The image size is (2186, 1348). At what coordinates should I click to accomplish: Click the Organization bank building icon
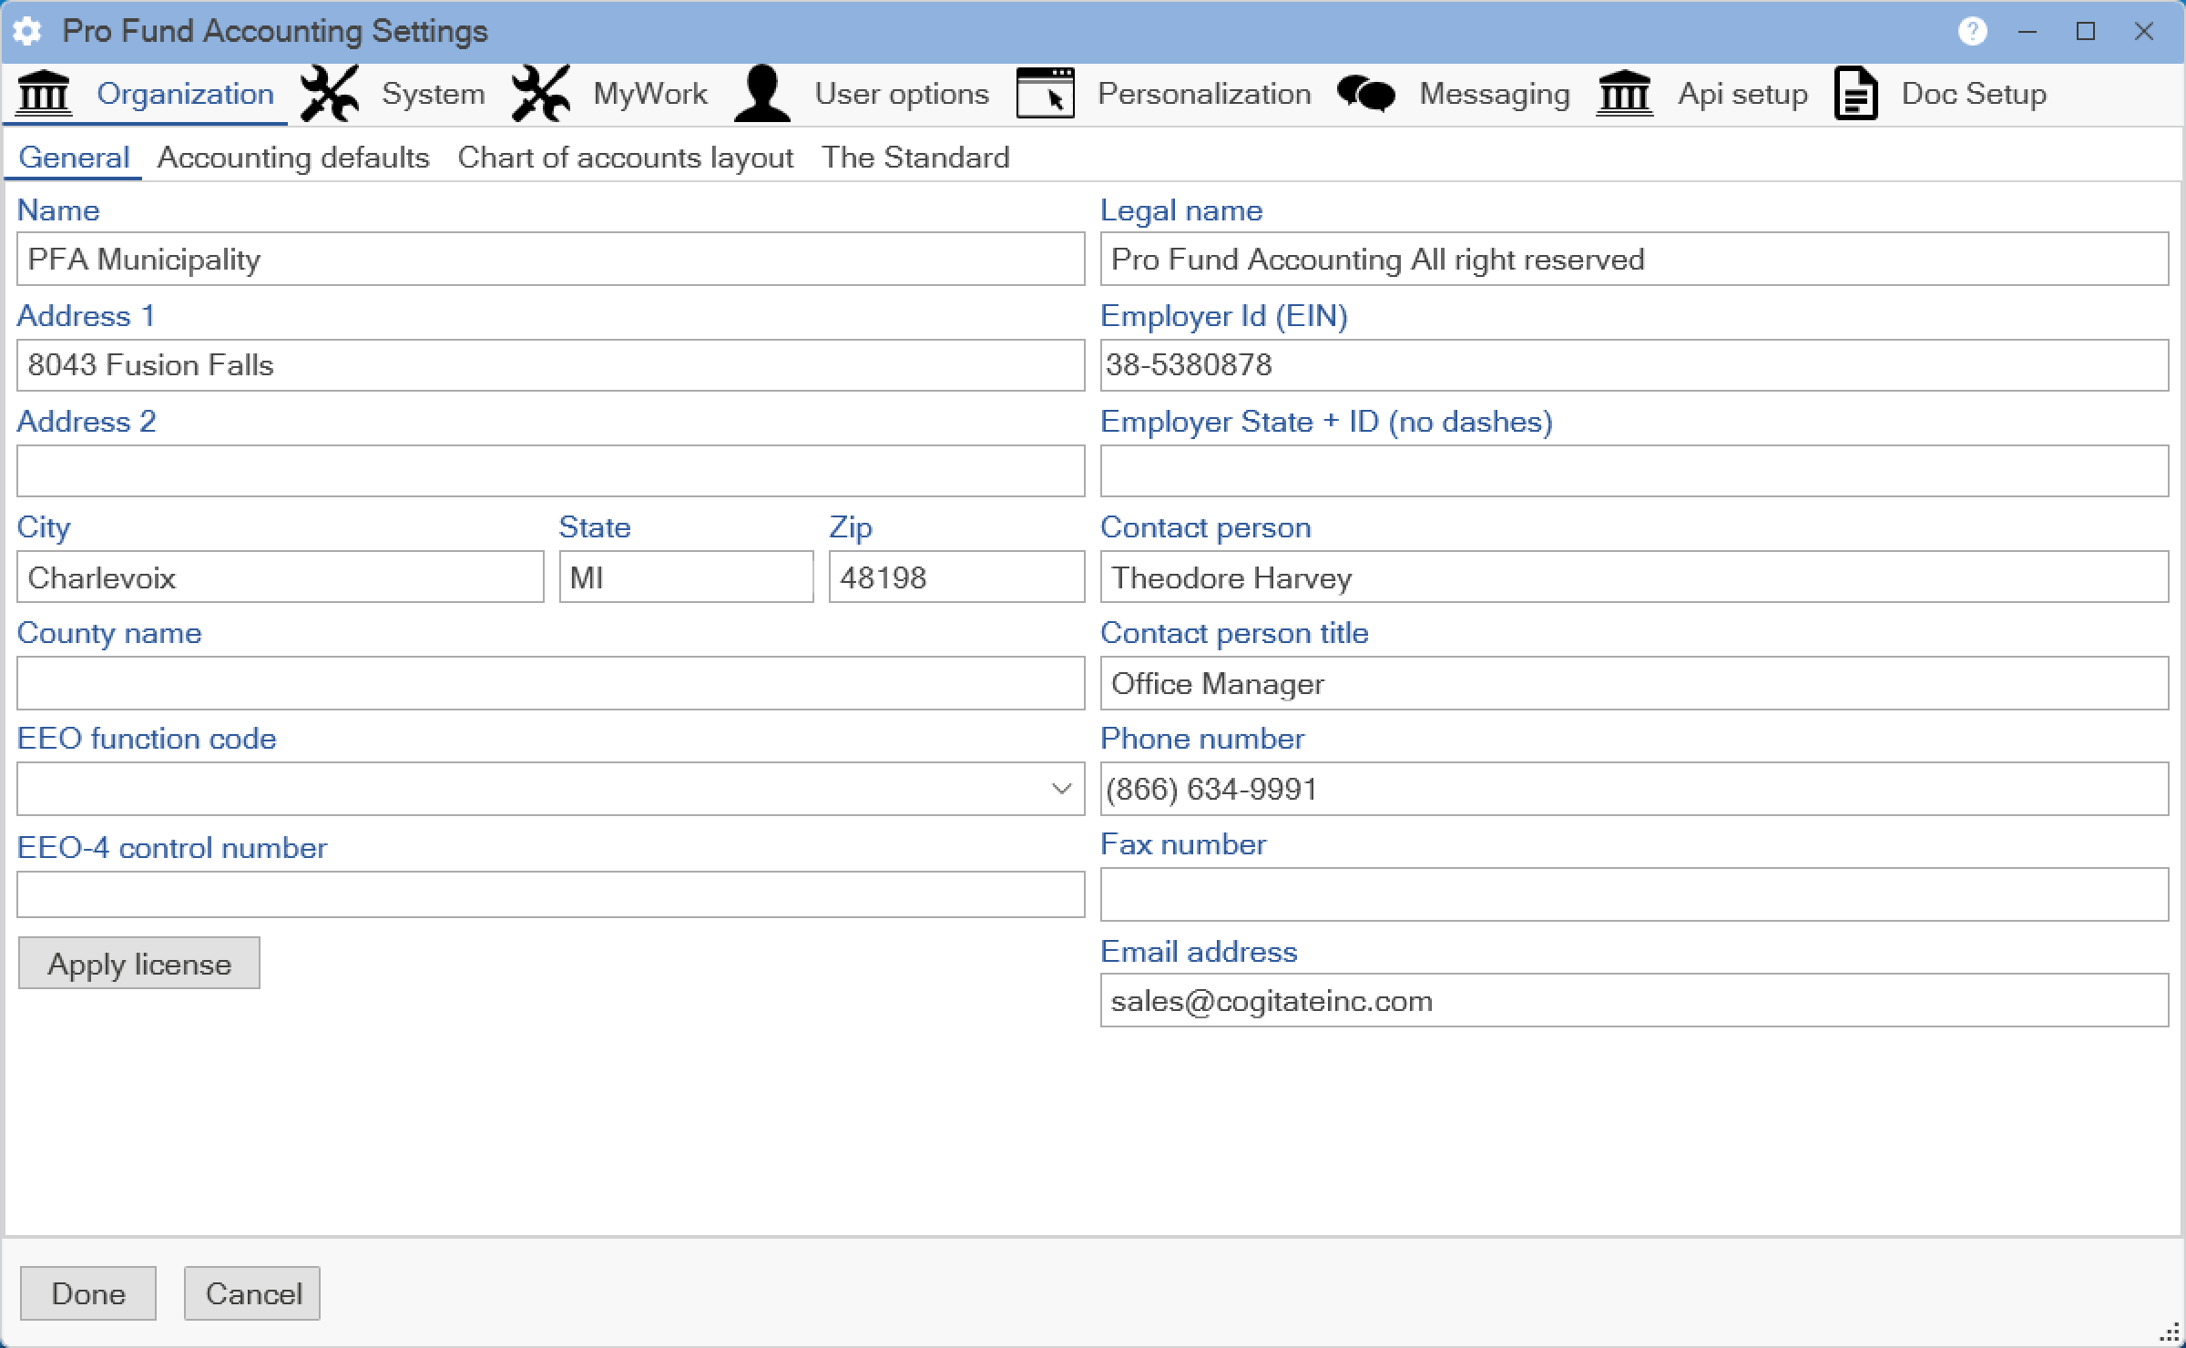(44, 93)
